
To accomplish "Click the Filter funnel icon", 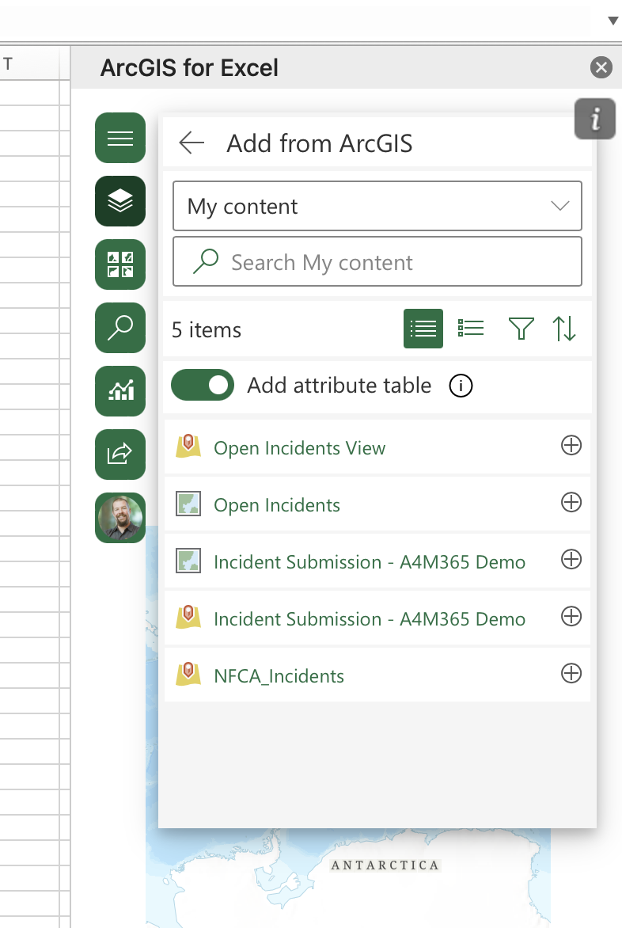I will coord(521,329).
